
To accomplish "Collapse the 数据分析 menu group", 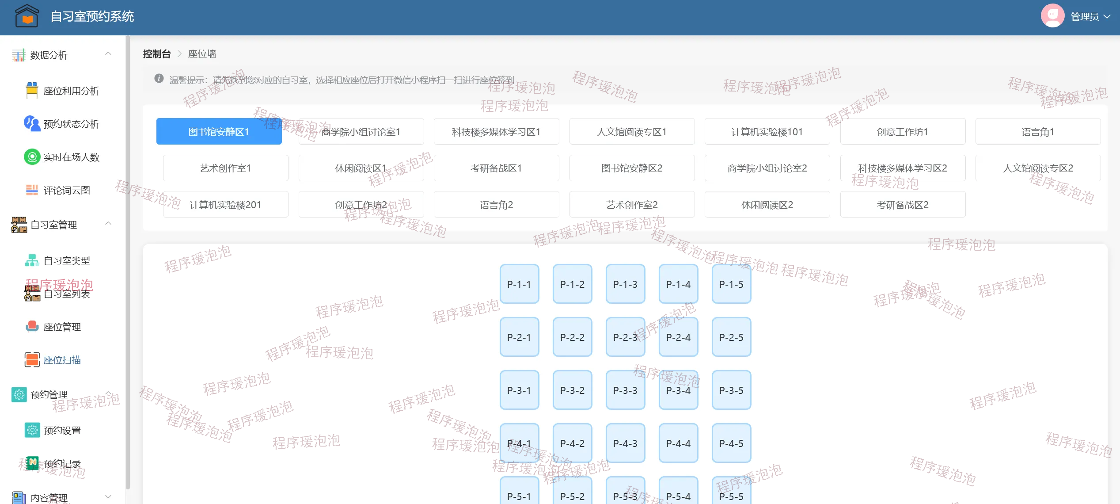I will [108, 54].
